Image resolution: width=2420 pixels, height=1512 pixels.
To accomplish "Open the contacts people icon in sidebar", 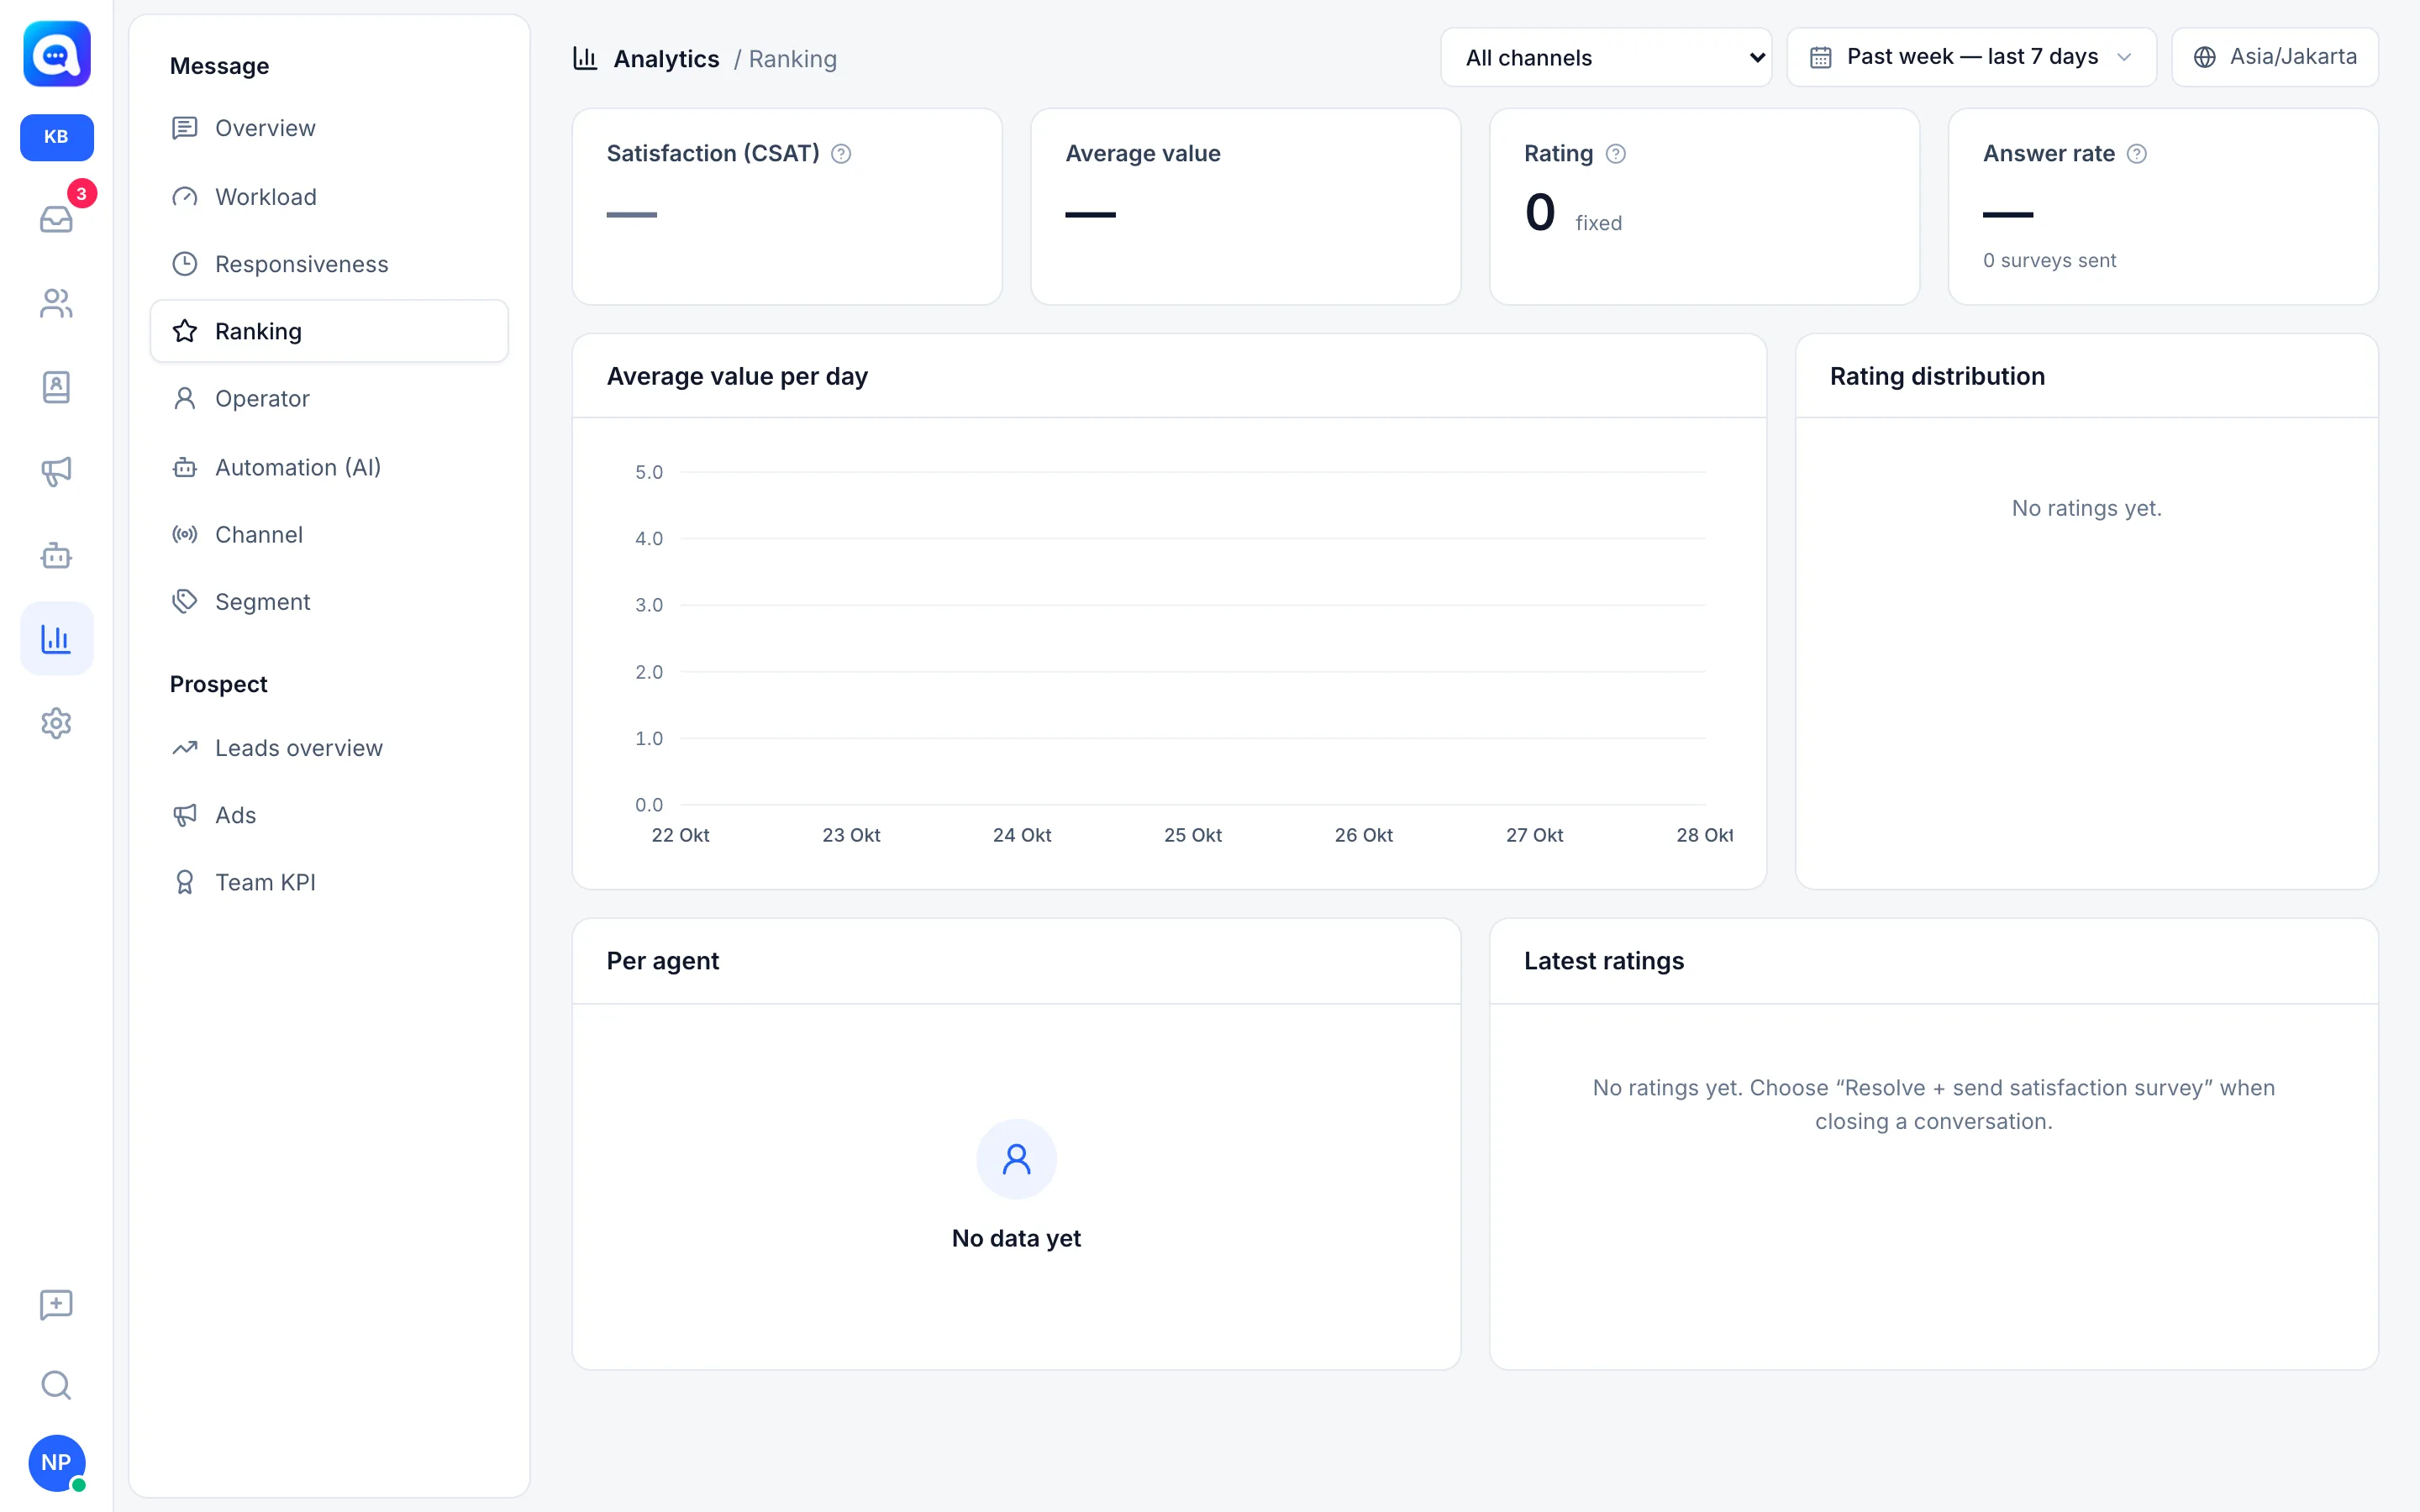I will pos(57,303).
